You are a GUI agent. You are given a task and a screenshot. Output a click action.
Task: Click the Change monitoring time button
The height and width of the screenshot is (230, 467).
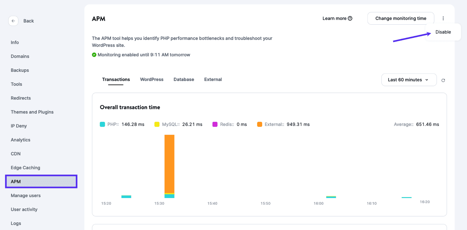401,18
